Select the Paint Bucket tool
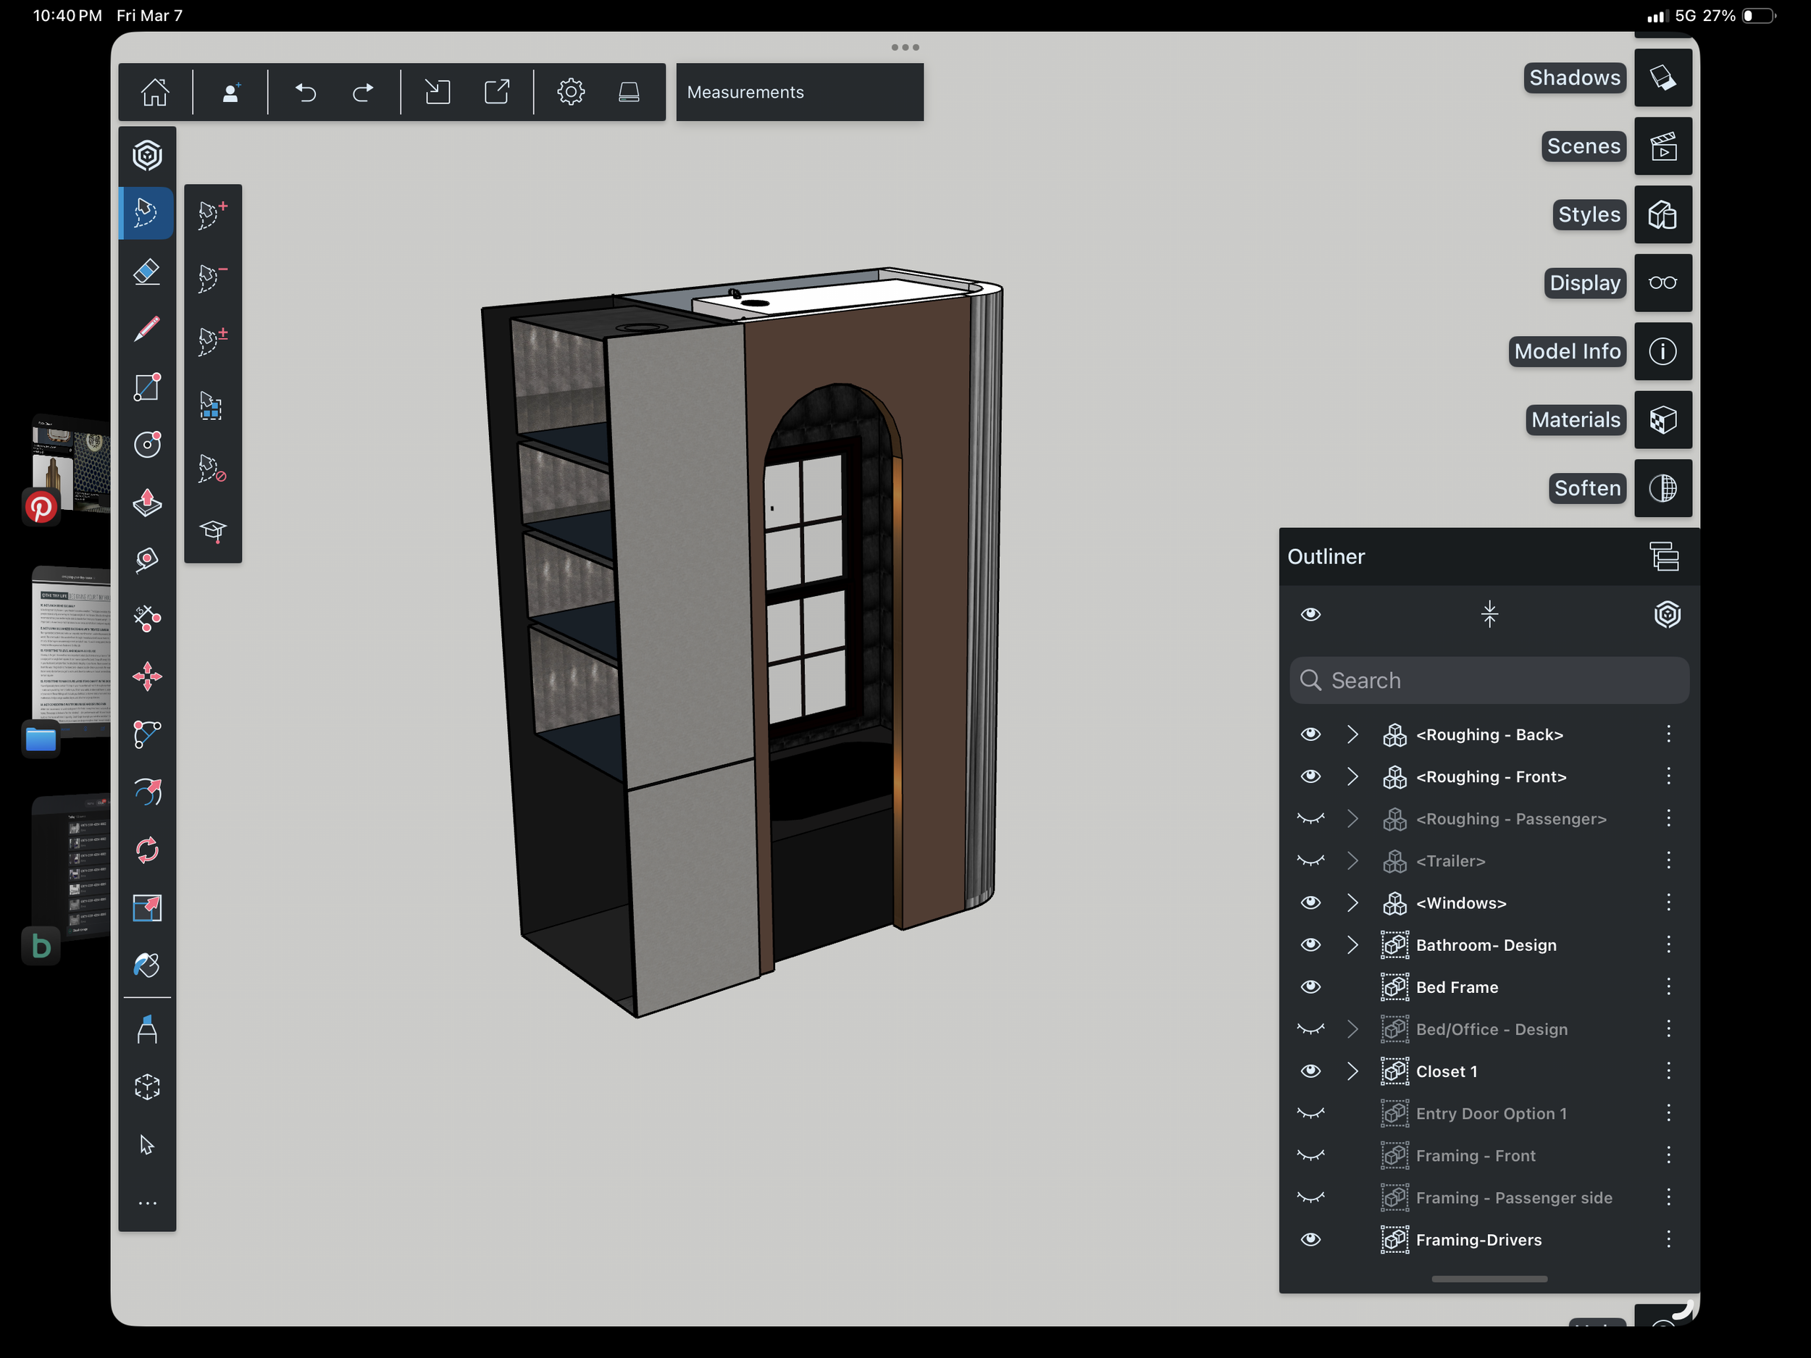 tap(147, 965)
